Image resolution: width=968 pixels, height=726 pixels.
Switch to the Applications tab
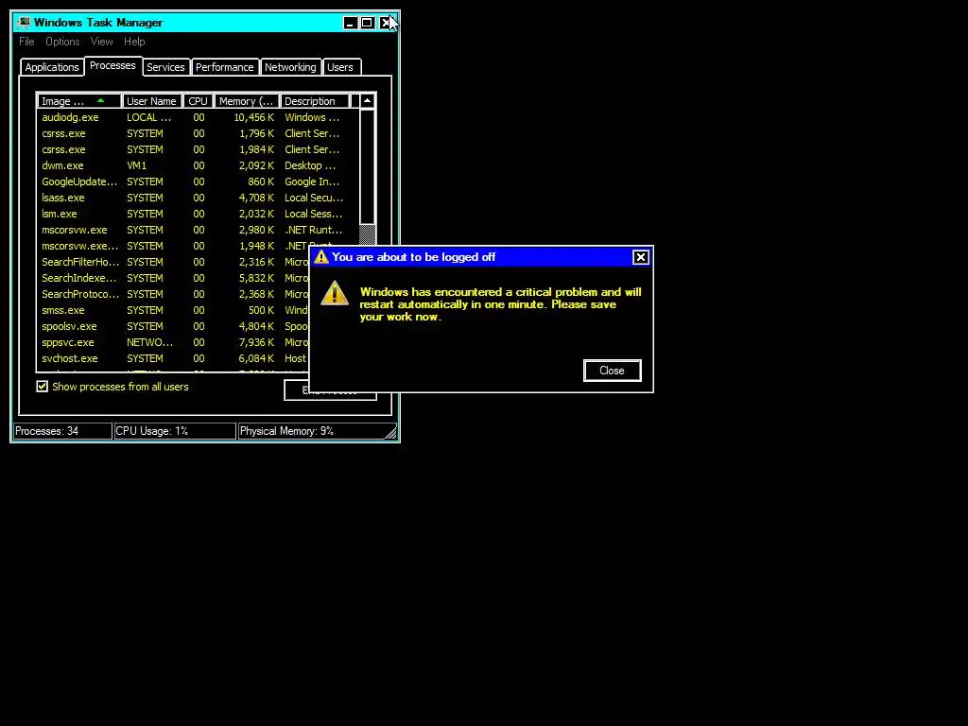tap(52, 67)
